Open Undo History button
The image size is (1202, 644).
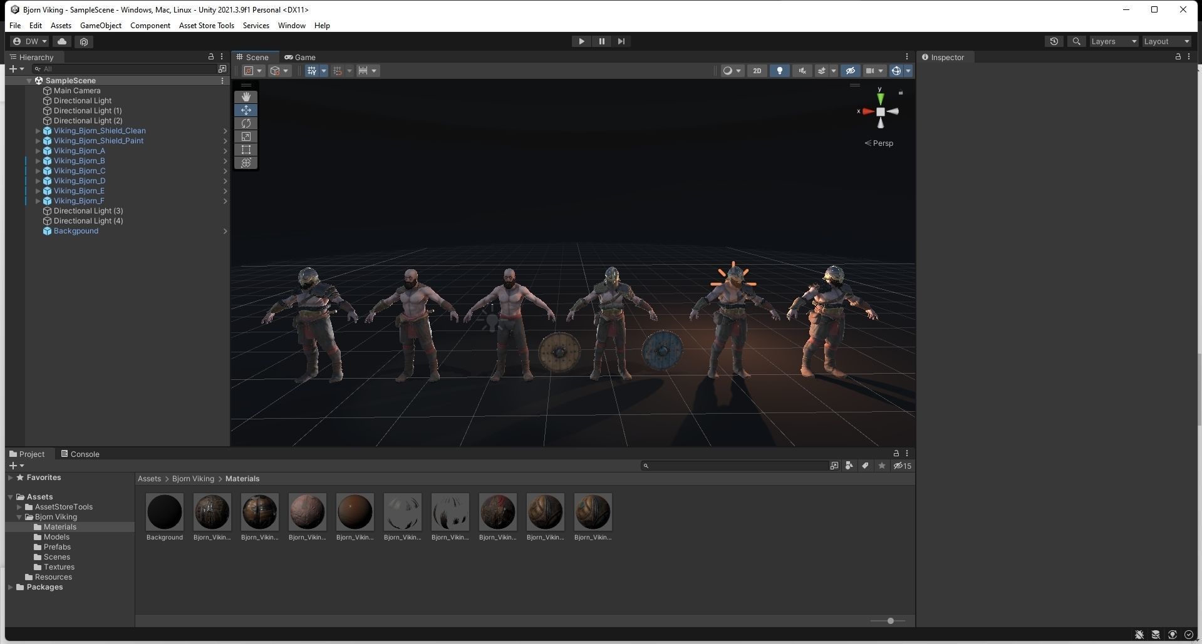1054,41
